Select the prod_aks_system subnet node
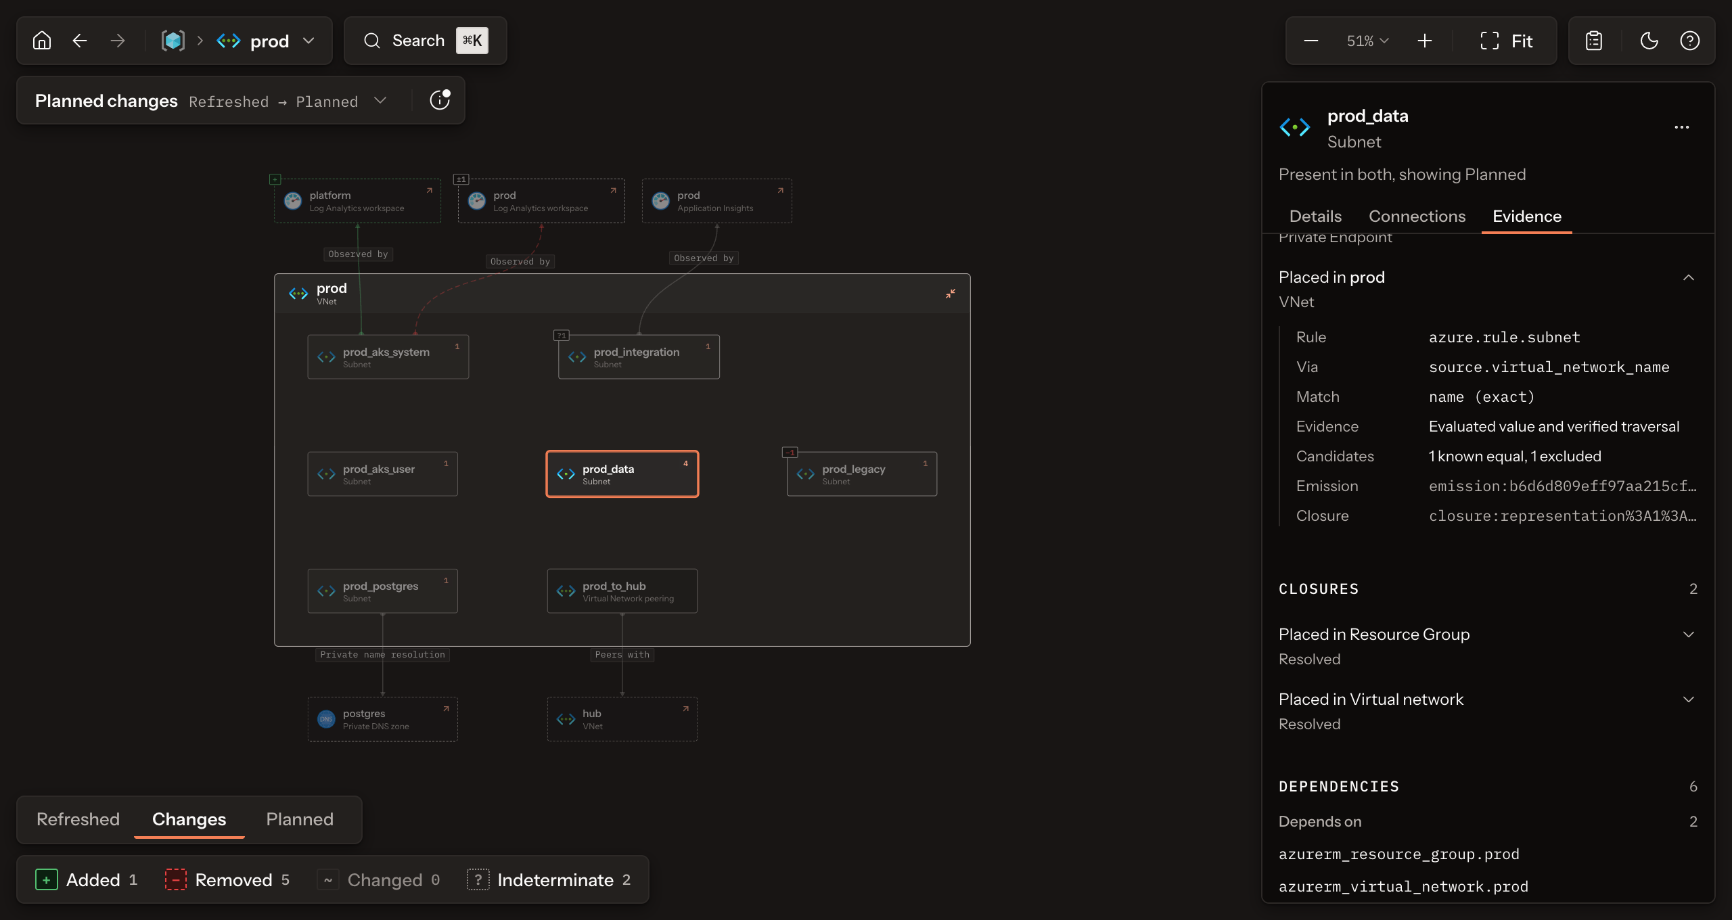 (x=388, y=356)
